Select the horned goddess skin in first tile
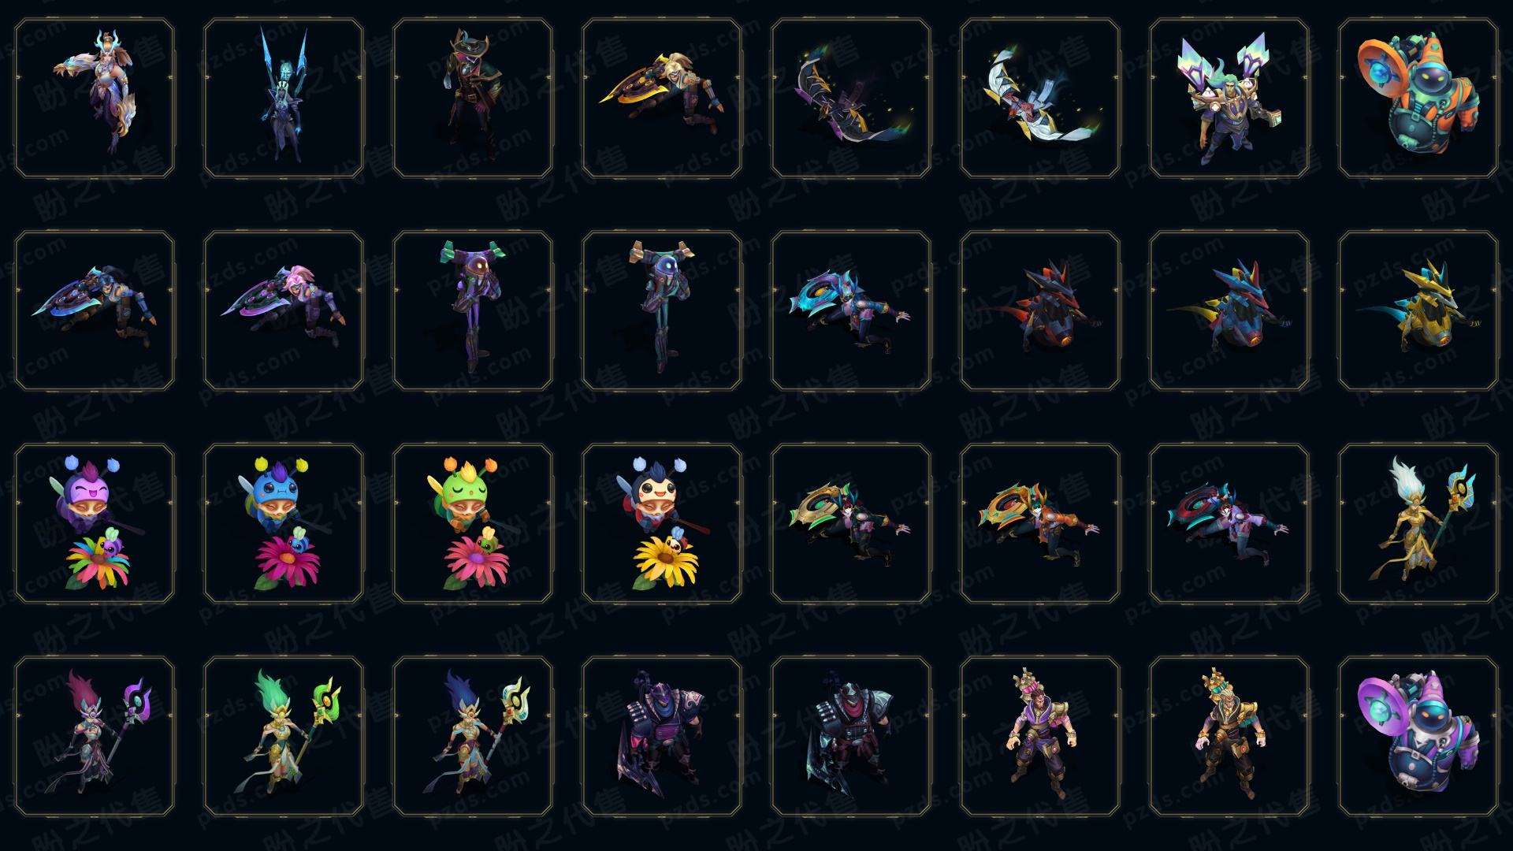This screenshot has width=1513, height=851. tap(95, 98)
